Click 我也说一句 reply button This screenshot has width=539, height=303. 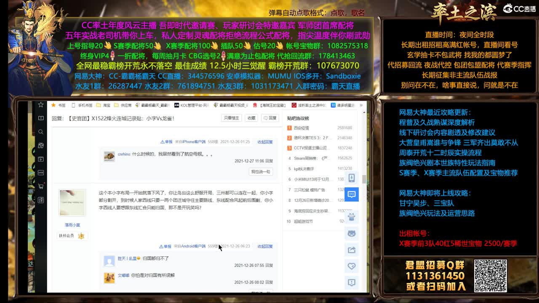[x=261, y=172]
